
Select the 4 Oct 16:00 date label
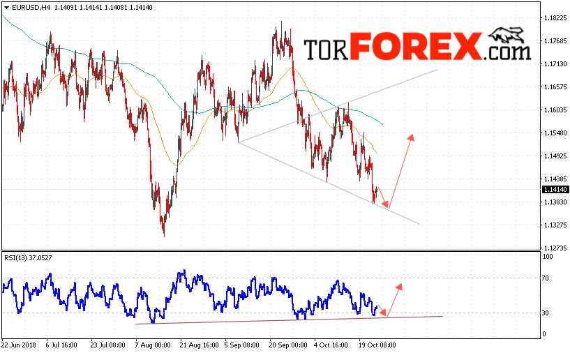331,345
